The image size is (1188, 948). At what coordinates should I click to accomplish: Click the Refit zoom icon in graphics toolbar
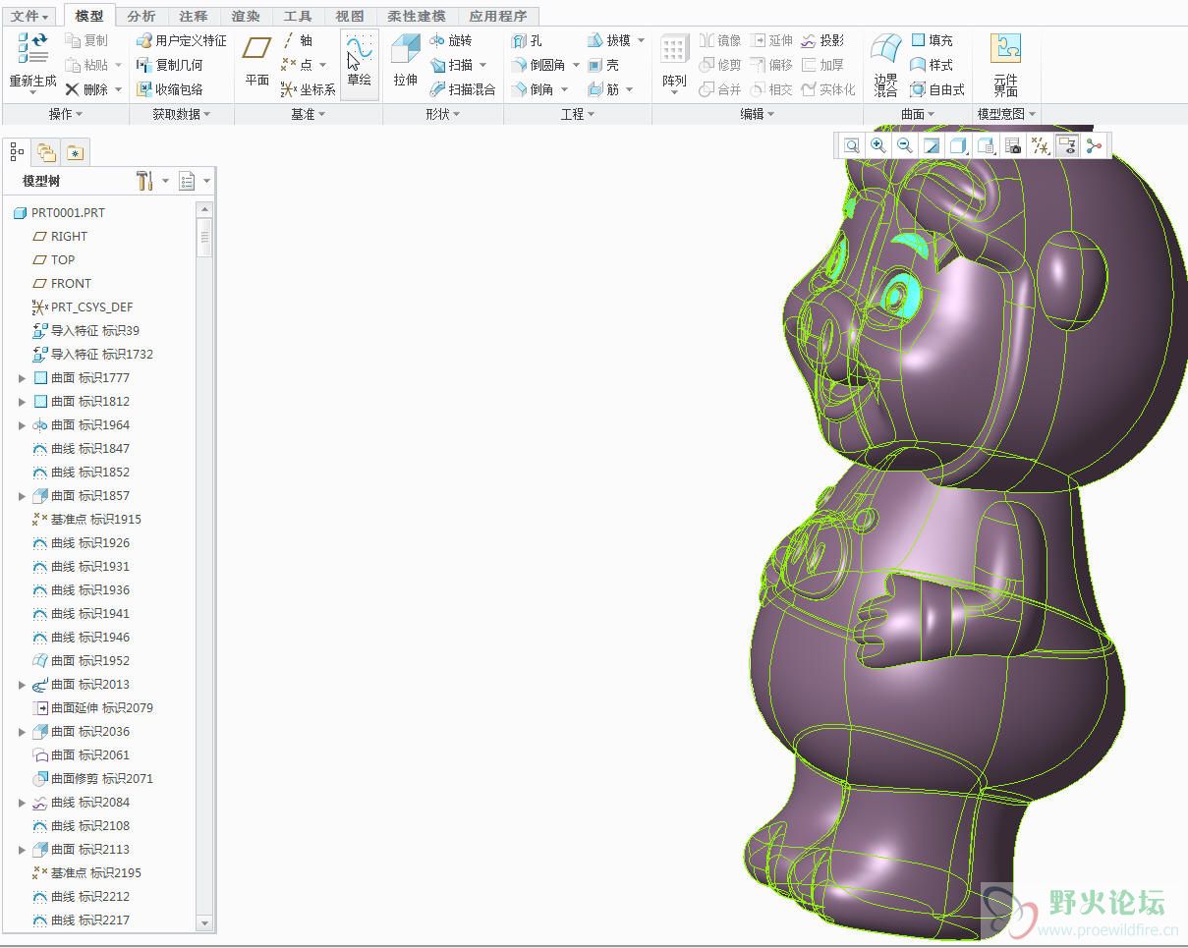coord(852,146)
